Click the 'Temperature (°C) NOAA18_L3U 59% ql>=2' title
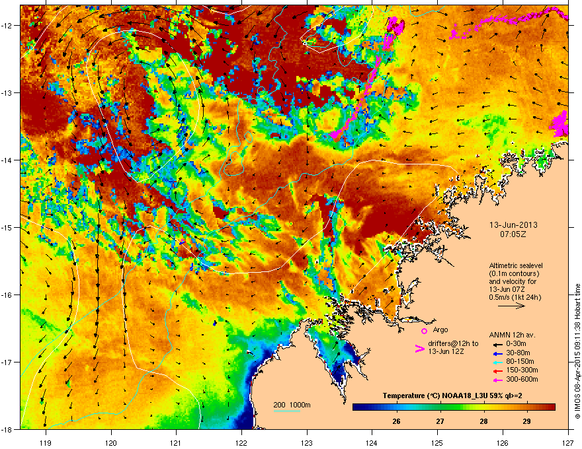This screenshot has height=449, width=582. pos(452,396)
